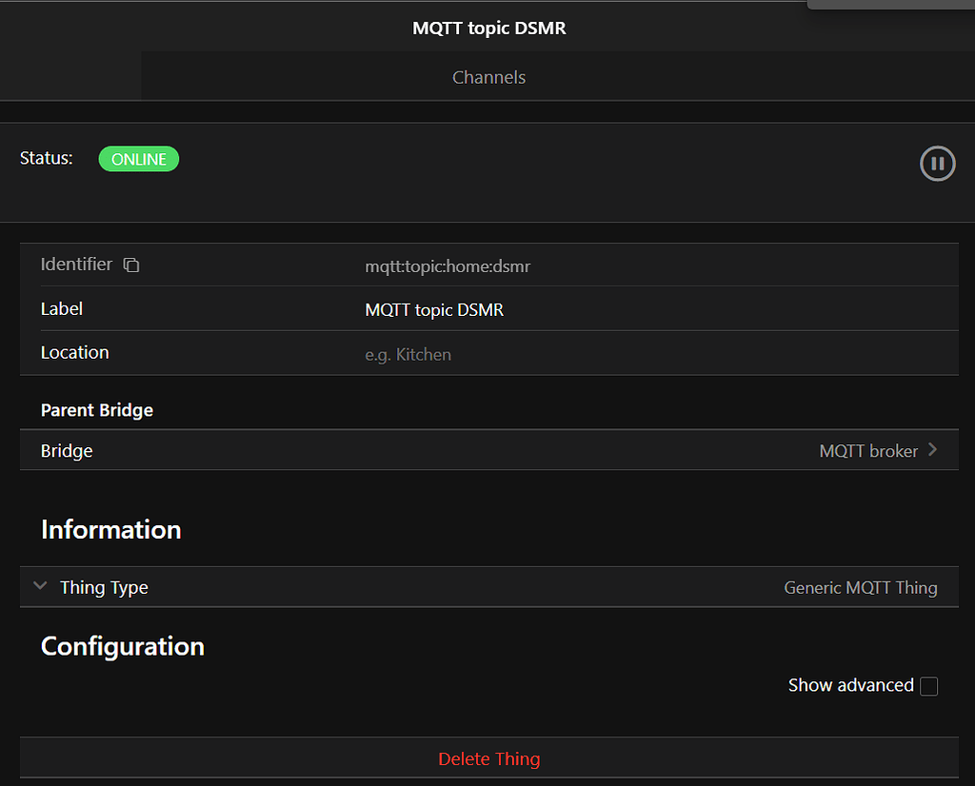Click the Status label
This screenshot has width=975, height=786.
(46, 159)
